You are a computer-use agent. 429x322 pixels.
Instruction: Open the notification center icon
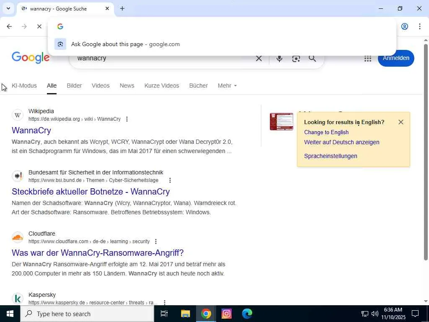click(415, 314)
